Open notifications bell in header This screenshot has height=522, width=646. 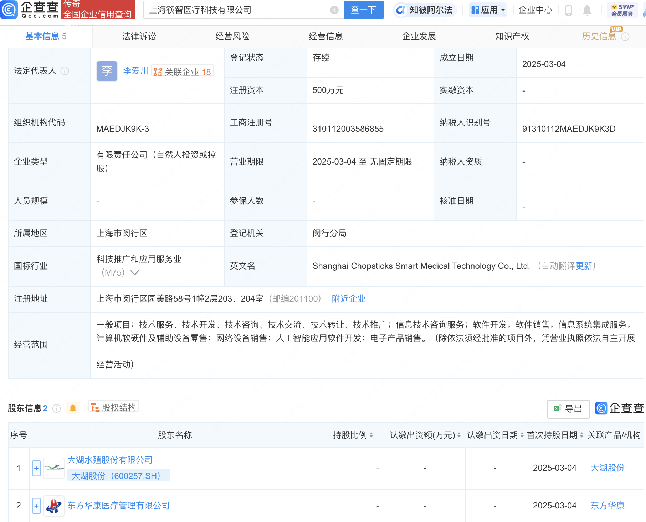[x=587, y=10]
